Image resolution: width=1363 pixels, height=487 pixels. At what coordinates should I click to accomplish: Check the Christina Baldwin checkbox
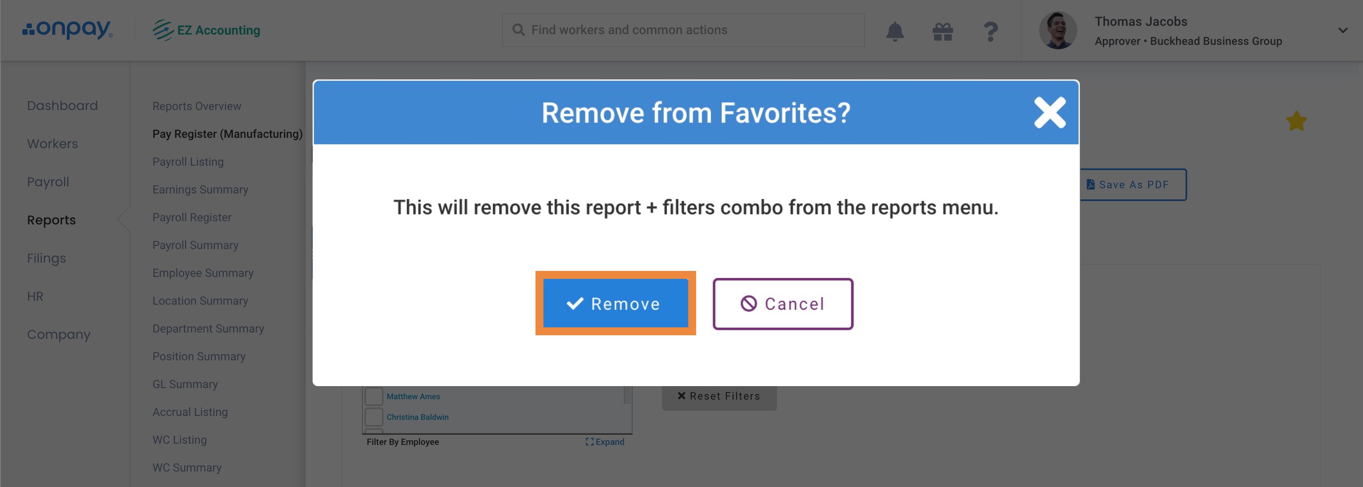pyautogui.click(x=374, y=417)
